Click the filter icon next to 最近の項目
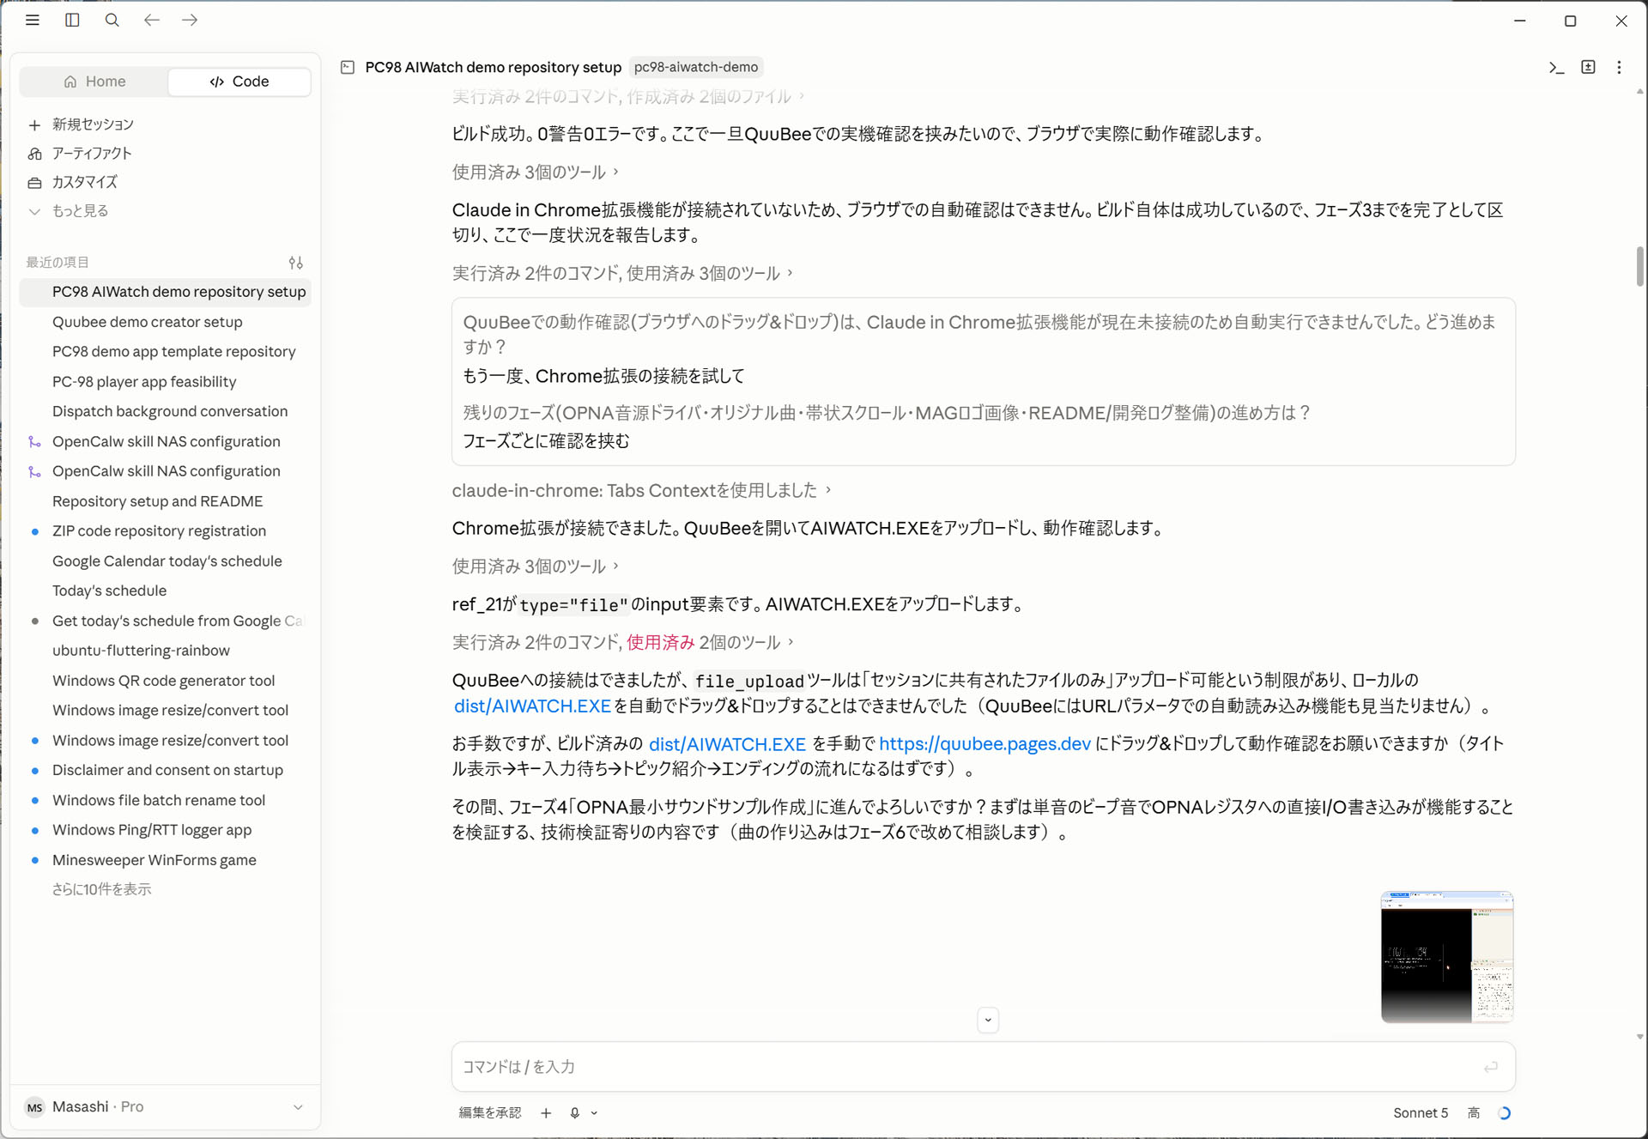This screenshot has height=1139, width=1648. tap(295, 263)
